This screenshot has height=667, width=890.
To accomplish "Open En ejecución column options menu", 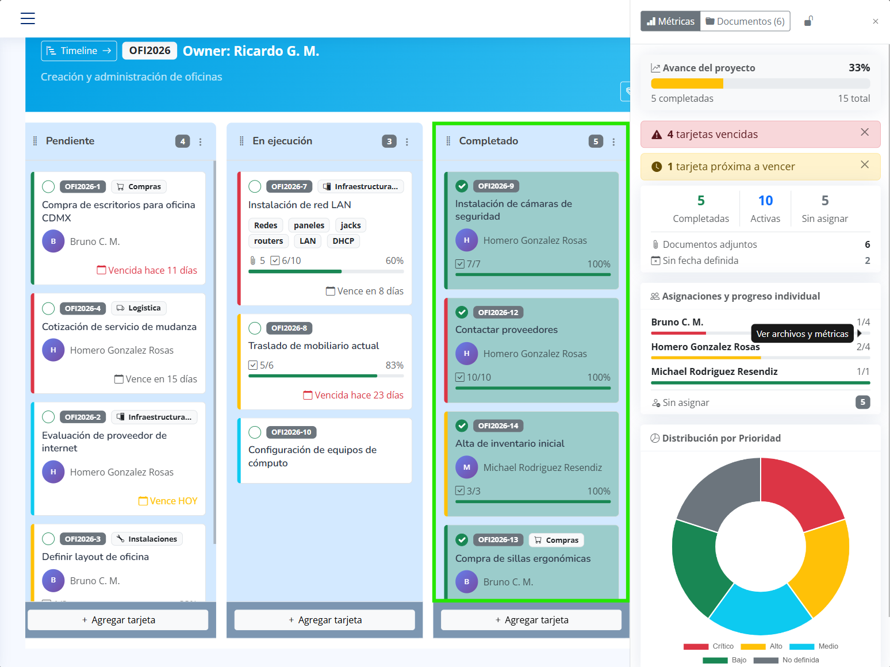I will coord(407,142).
